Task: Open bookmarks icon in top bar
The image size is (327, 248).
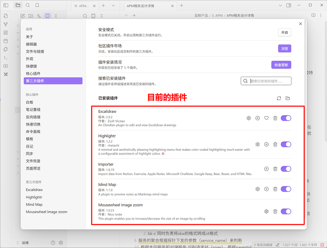Action: (37, 5)
